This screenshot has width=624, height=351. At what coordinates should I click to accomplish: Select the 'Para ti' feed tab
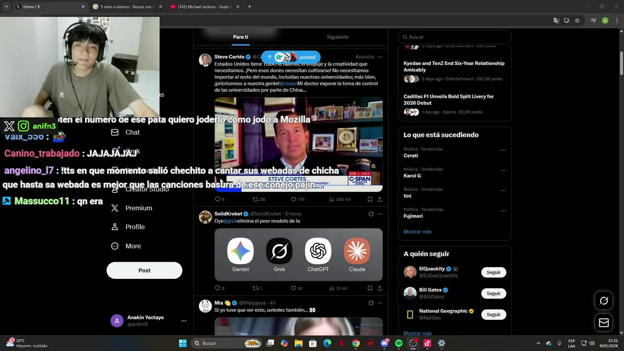tap(240, 37)
